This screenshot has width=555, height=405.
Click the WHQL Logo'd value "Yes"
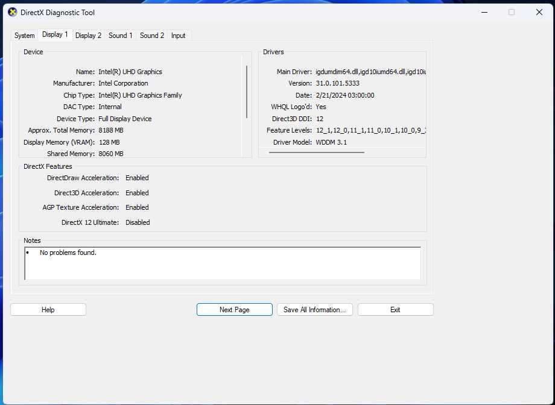coord(321,107)
